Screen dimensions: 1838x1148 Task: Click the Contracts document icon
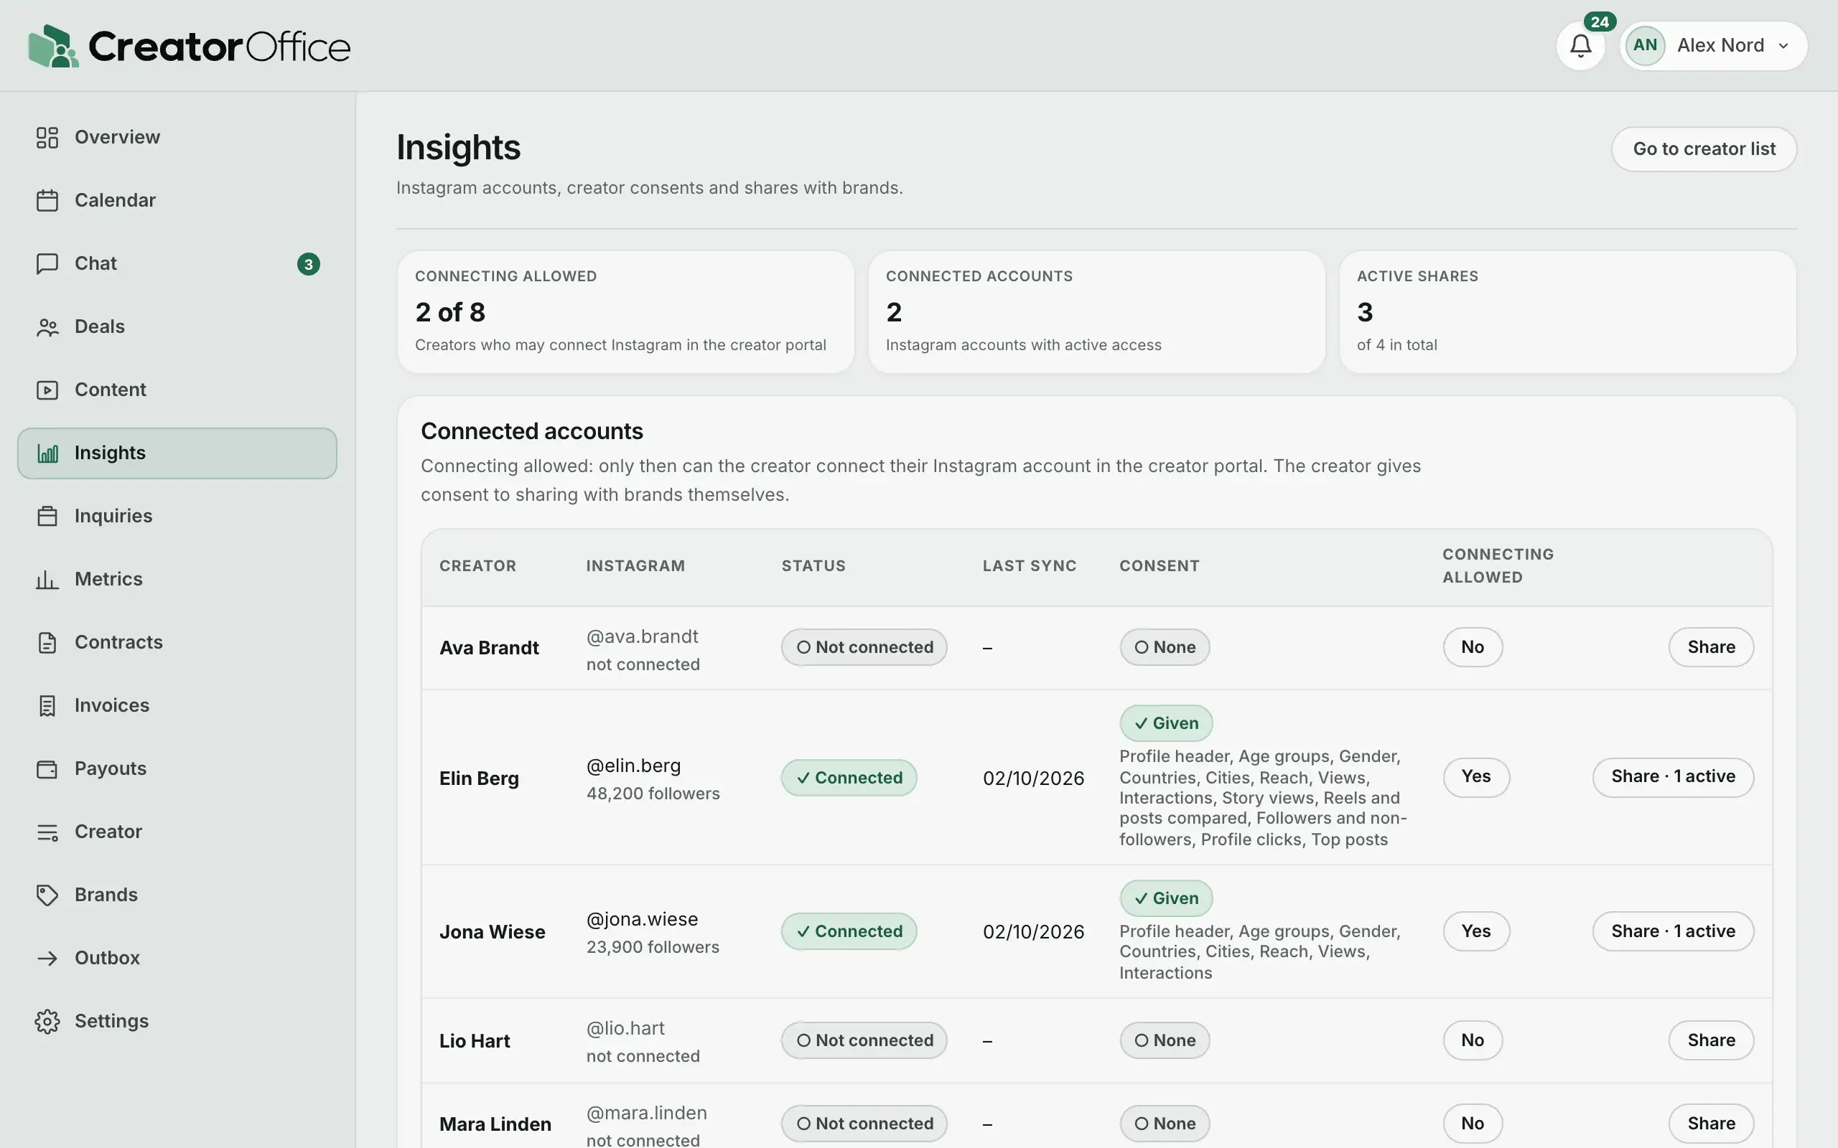(47, 642)
